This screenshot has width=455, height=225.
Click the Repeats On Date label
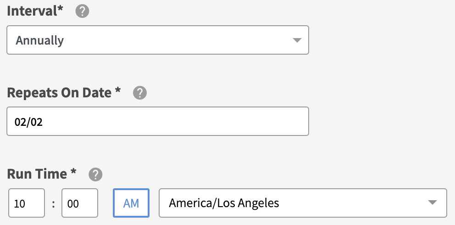click(59, 93)
